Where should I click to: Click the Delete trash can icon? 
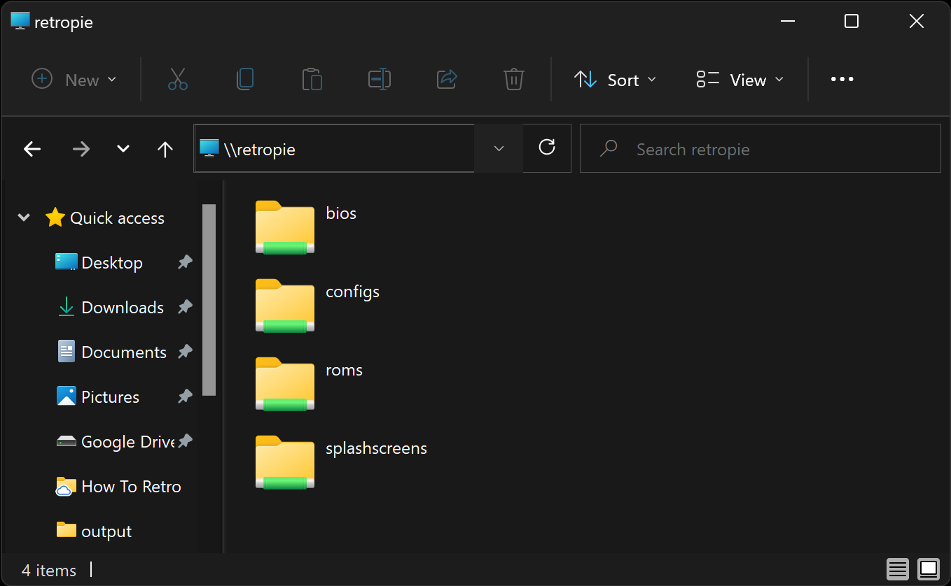tap(514, 79)
